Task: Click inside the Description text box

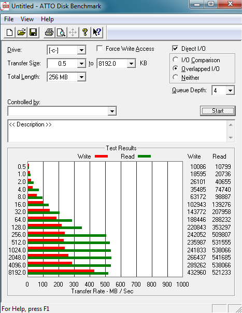Action: point(118,131)
